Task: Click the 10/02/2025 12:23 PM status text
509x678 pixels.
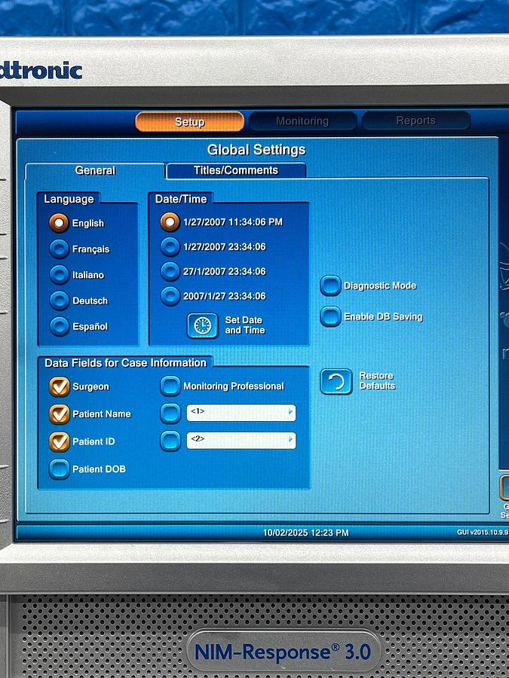Action: [306, 533]
